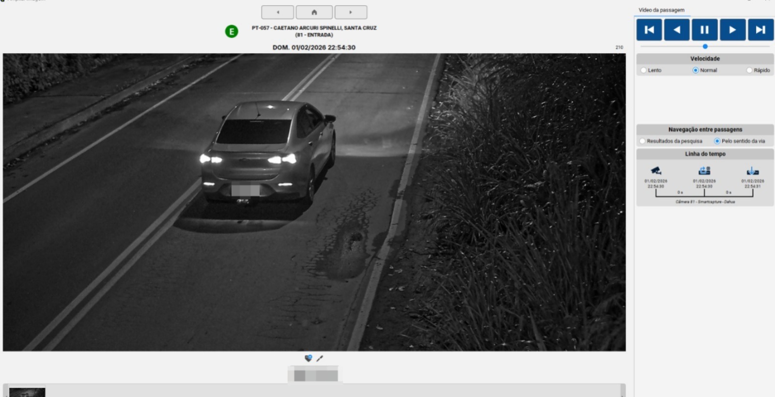
Task: Jump to the first video frame
Action: click(x=649, y=30)
